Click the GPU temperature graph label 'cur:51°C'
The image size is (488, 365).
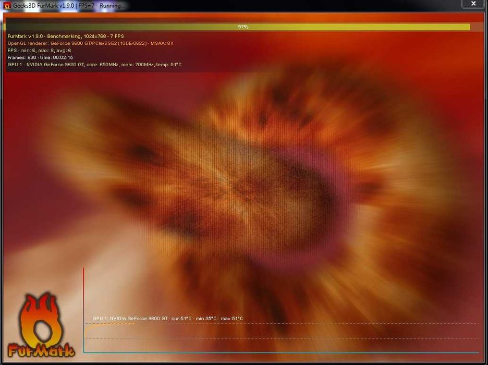coord(181,318)
